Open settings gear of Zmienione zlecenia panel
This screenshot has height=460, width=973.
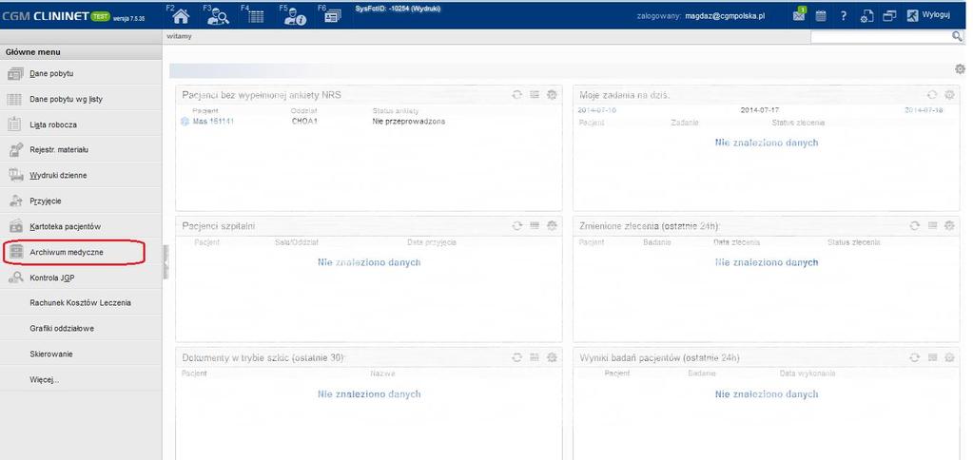point(949,226)
